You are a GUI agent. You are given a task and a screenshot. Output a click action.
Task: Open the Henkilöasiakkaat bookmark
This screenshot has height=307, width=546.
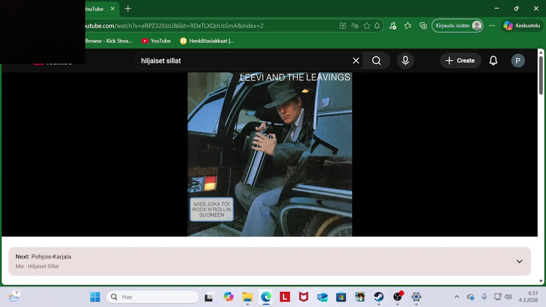(x=207, y=41)
